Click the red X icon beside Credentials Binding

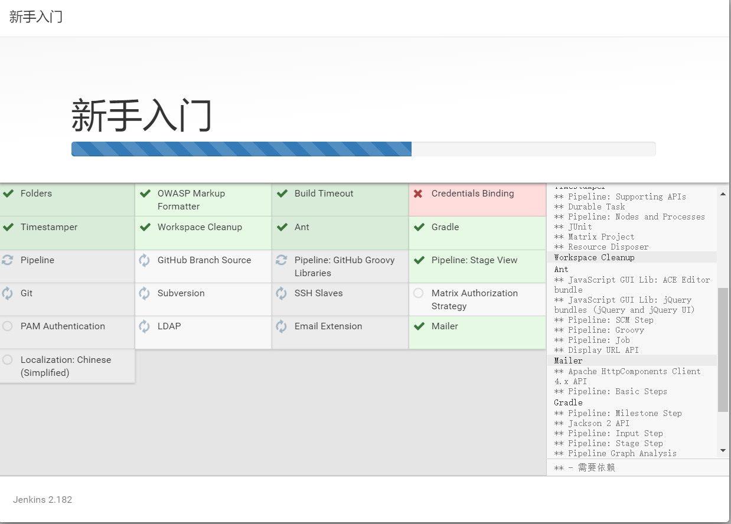coord(418,194)
